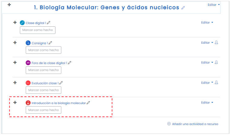The height and width of the screenshot is (135, 230).
Task: Open the section-level Editar dropdown
Action: 214,5
